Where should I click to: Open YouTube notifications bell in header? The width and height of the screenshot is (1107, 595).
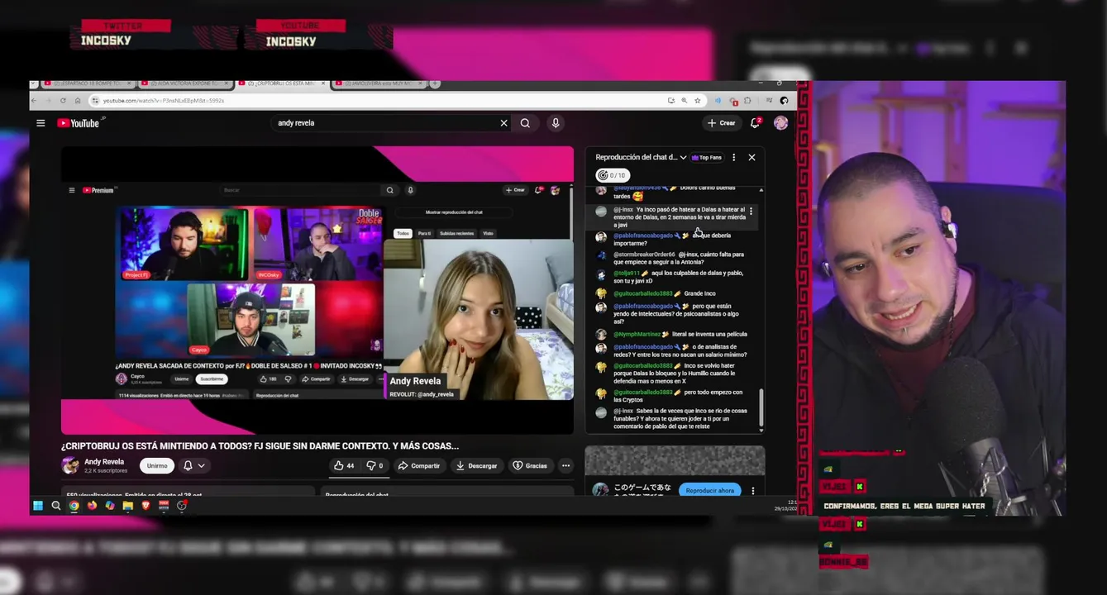755,123
